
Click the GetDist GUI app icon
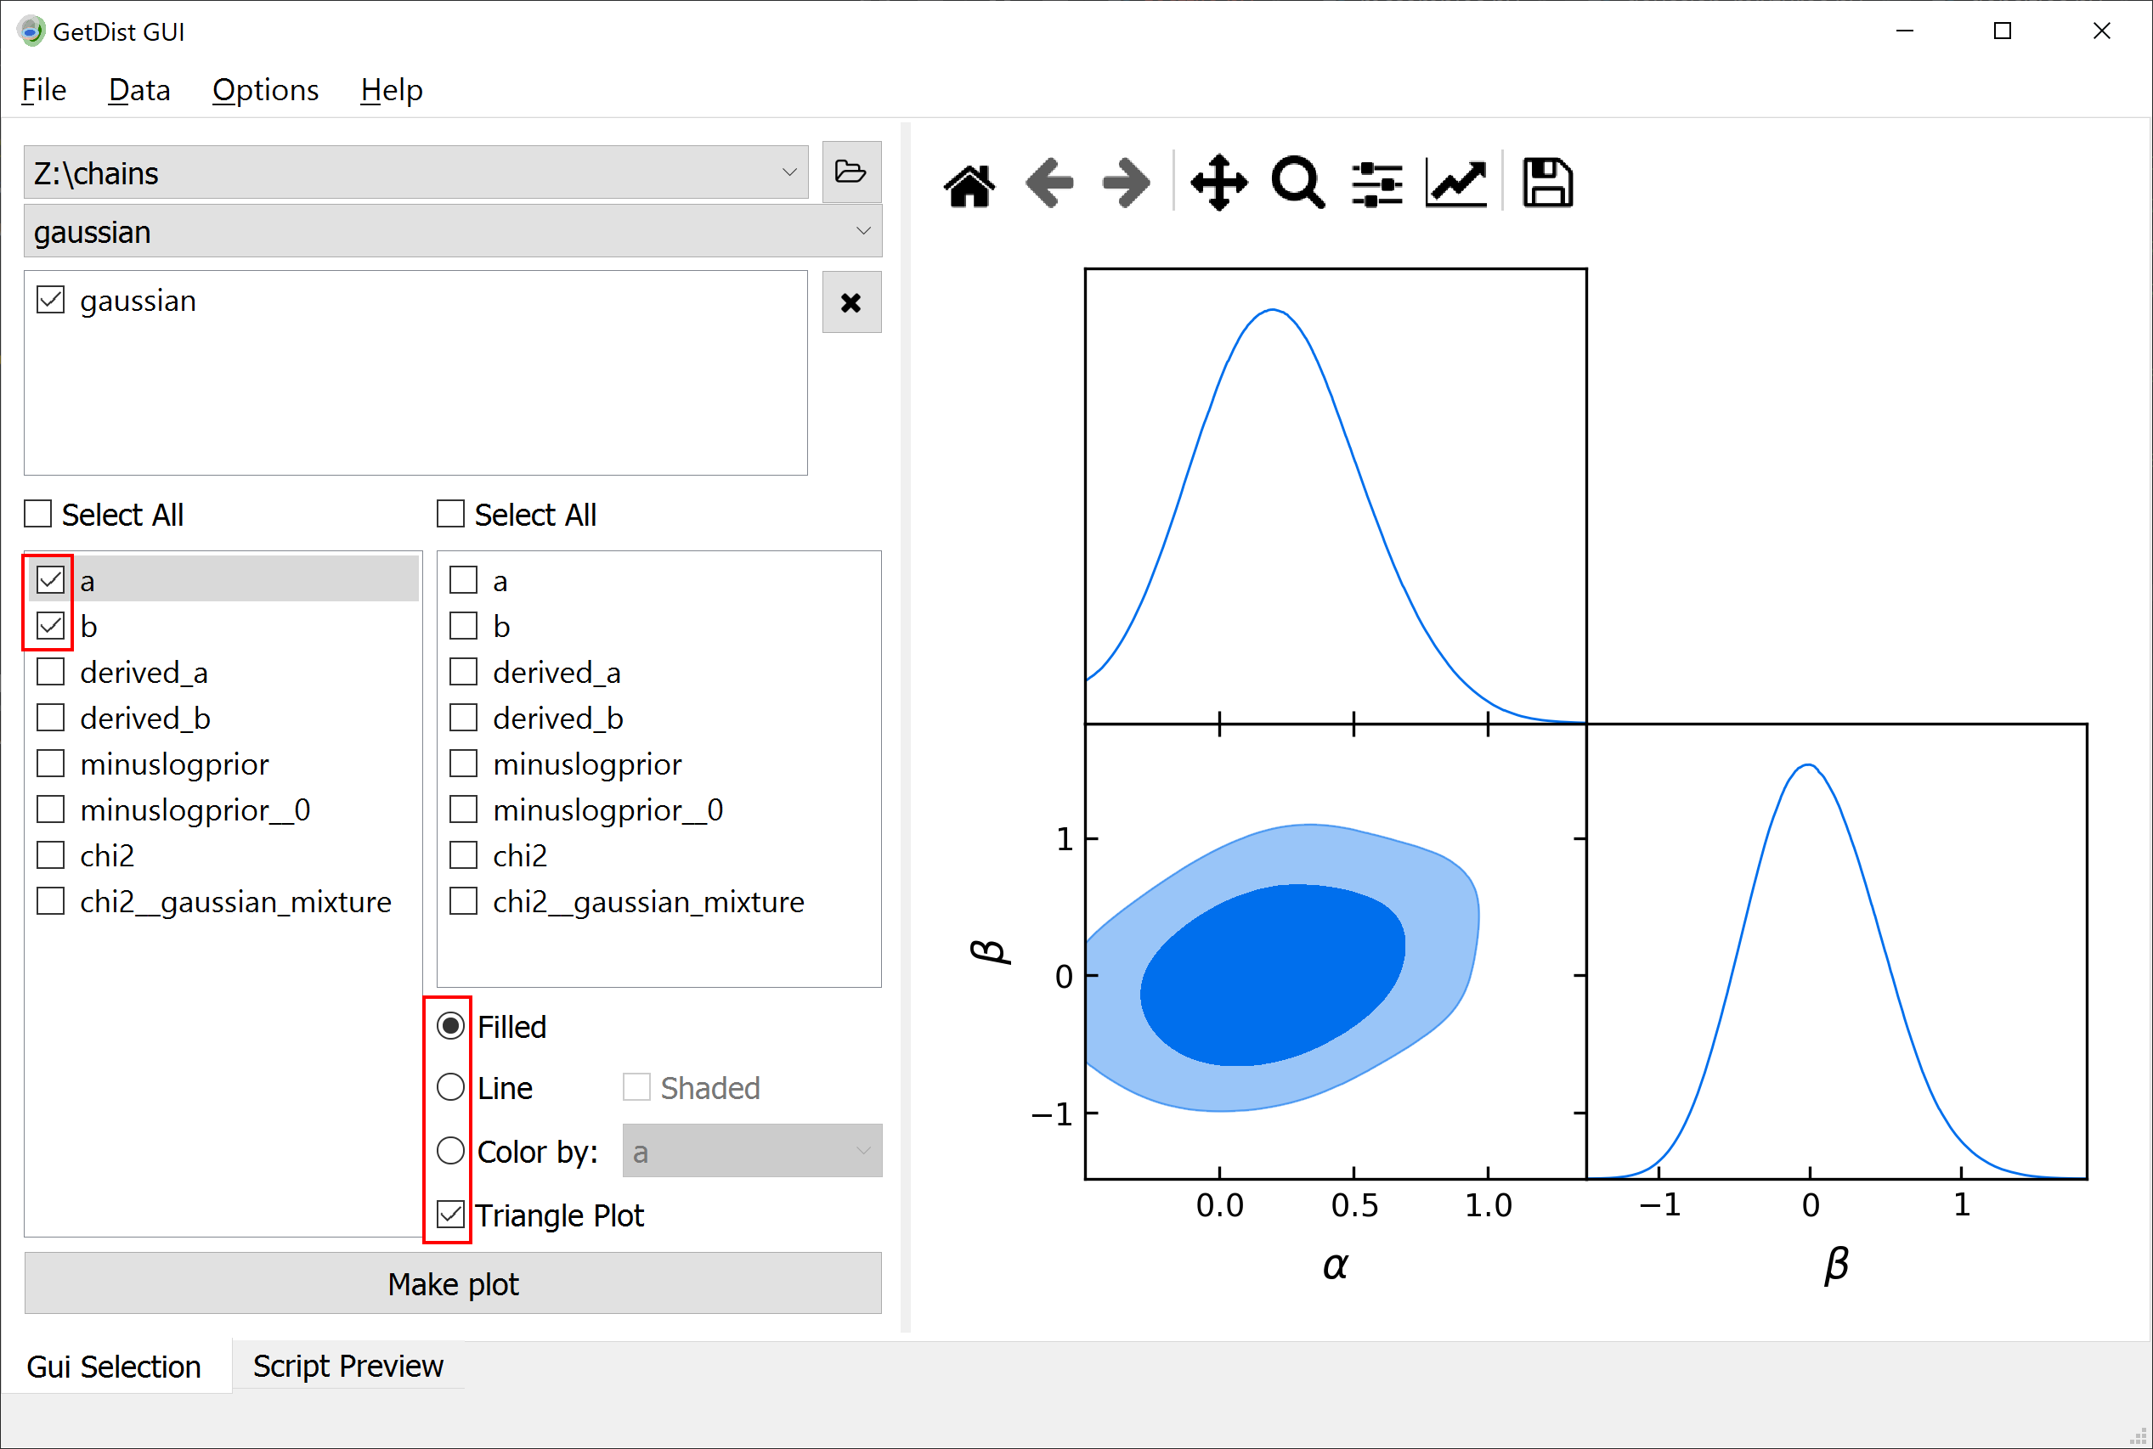(31, 31)
